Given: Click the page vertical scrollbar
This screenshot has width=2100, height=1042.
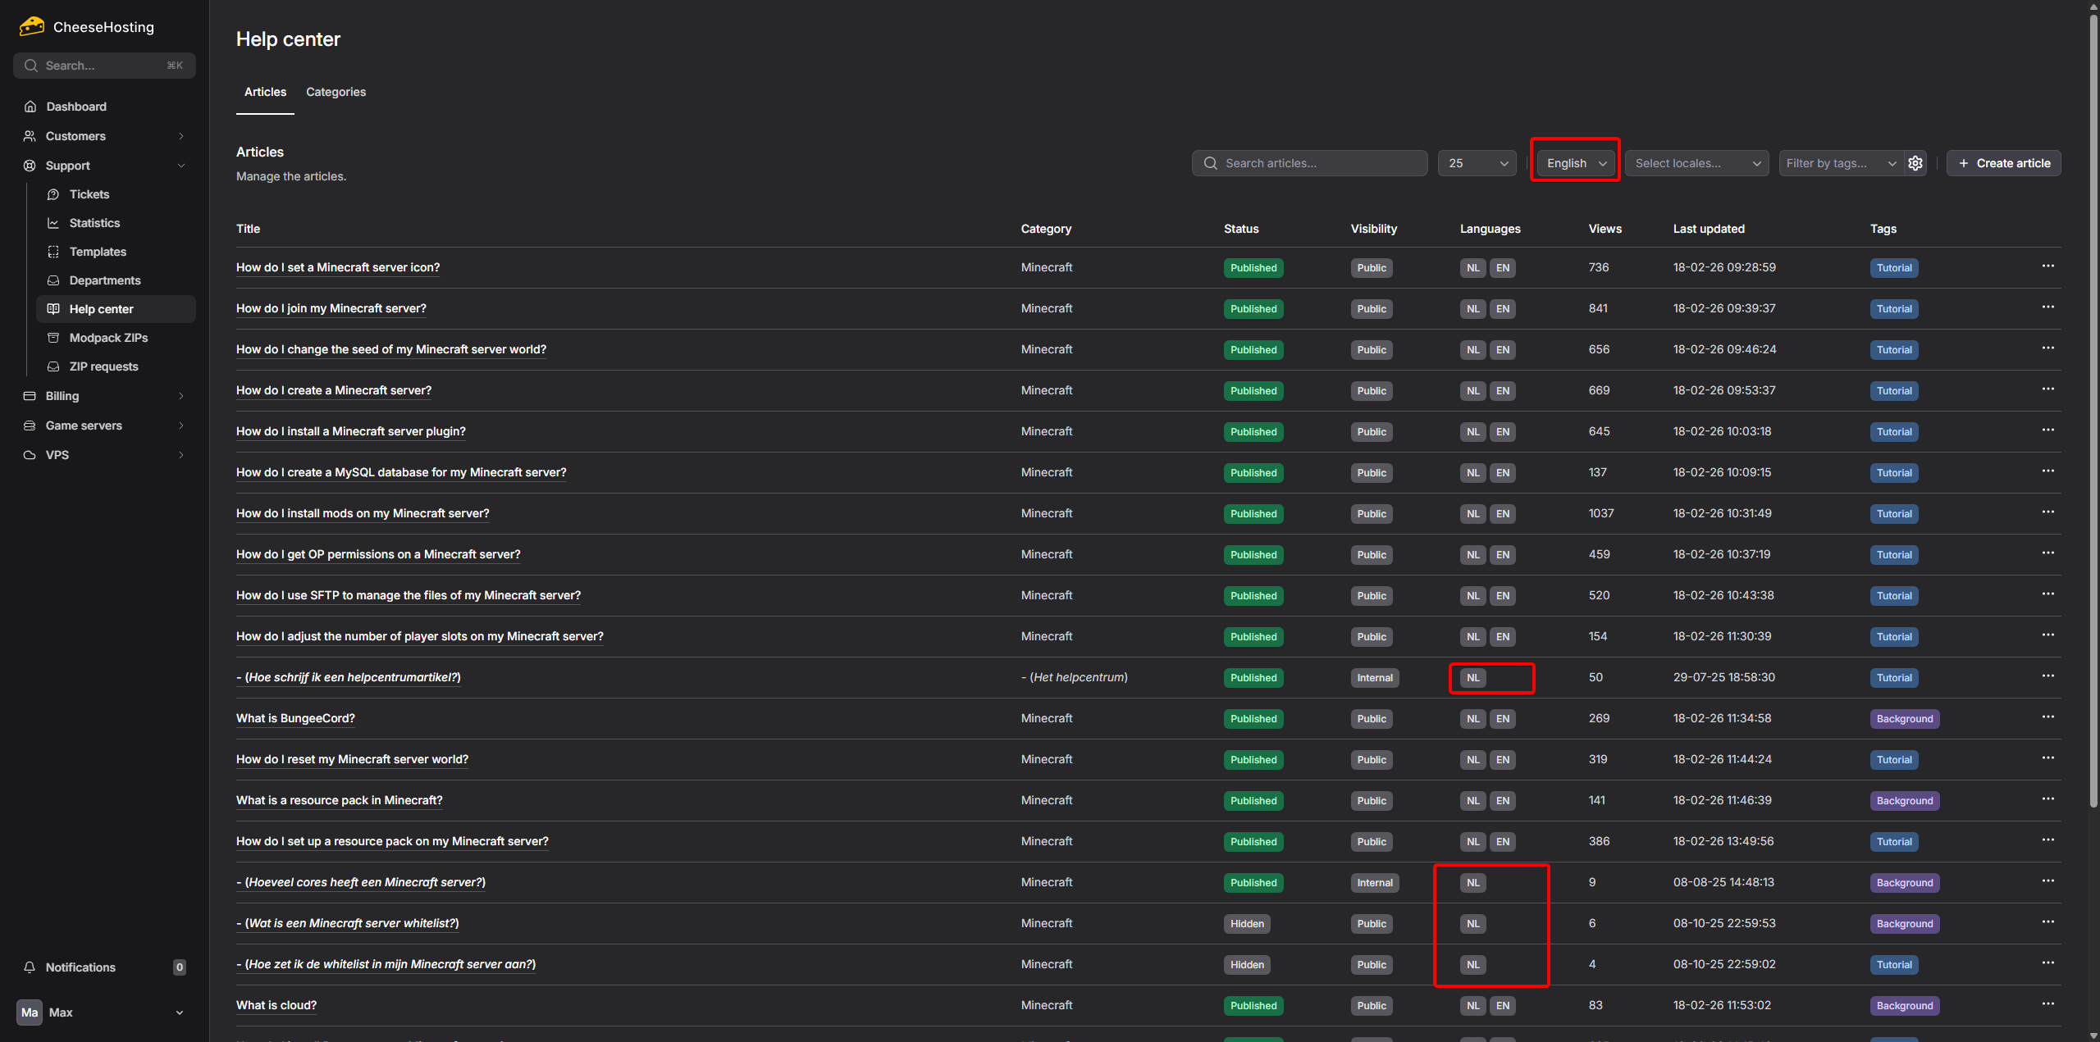Looking at the screenshot, I should [2093, 410].
